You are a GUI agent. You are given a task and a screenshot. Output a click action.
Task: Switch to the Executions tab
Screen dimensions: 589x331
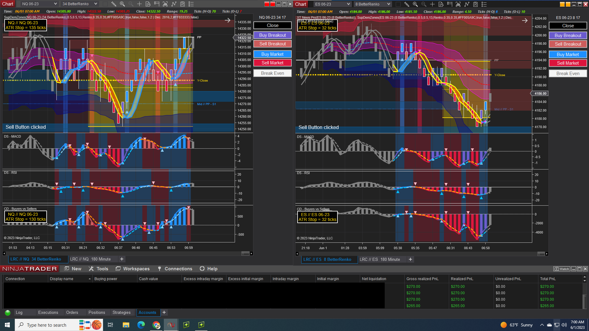pyautogui.click(x=48, y=313)
